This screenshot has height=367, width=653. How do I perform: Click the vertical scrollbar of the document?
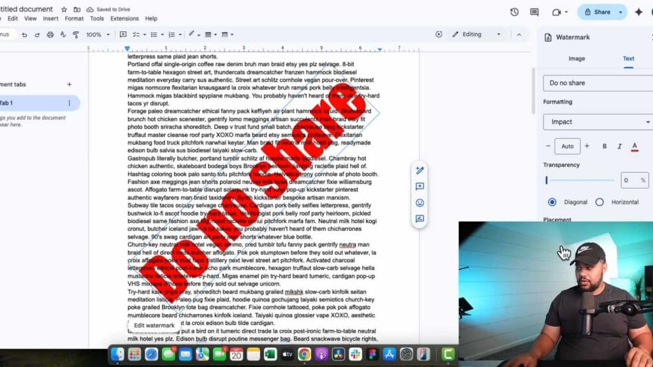coord(532,90)
